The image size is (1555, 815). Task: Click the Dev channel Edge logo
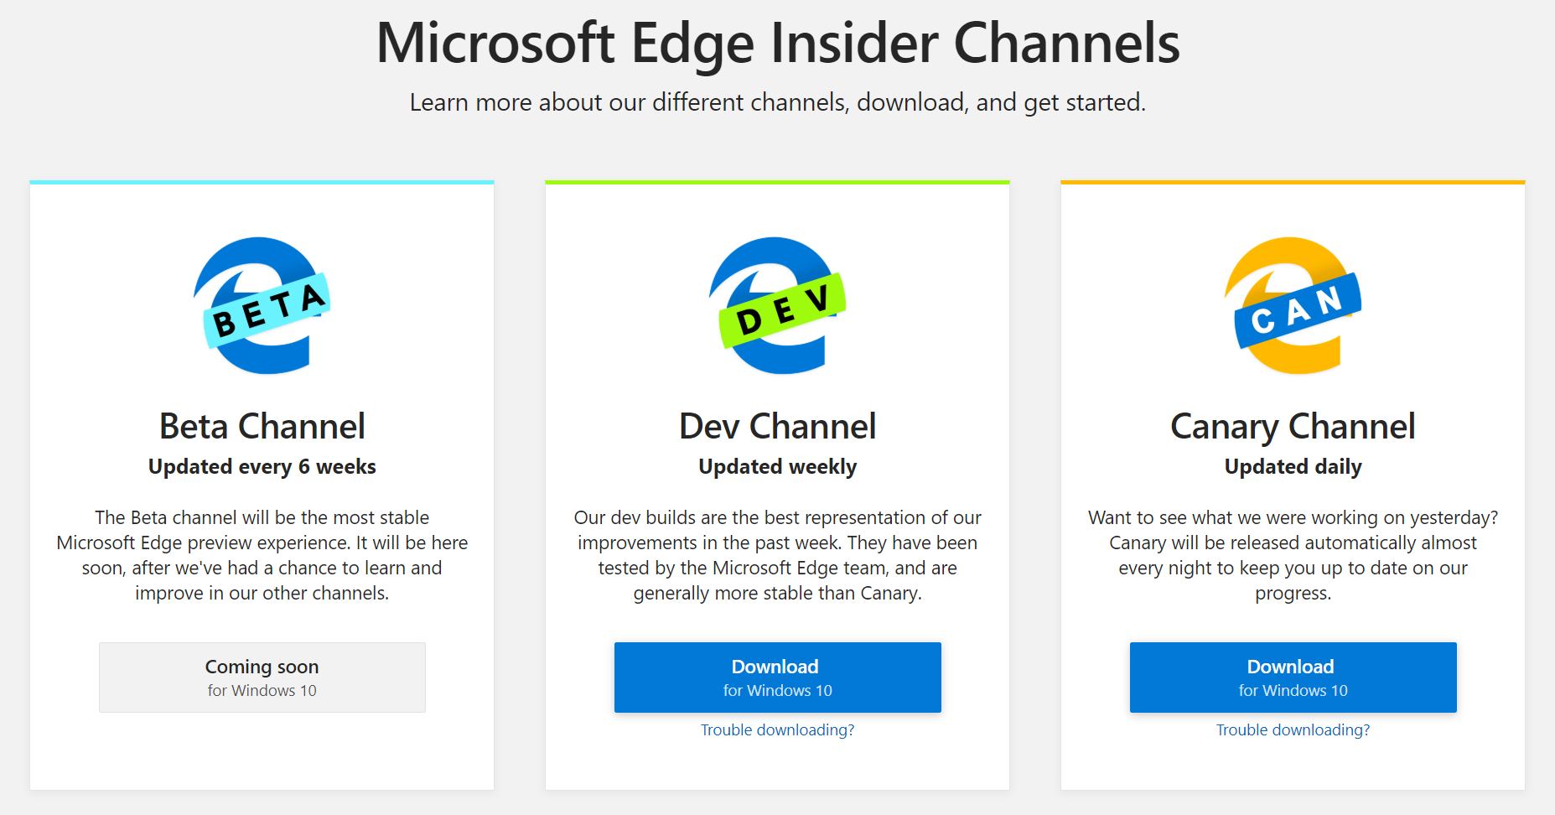[x=777, y=306]
